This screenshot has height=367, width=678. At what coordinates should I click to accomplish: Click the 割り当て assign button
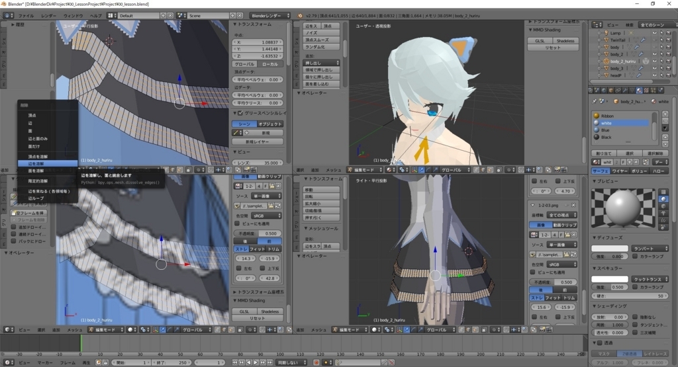(603, 153)
